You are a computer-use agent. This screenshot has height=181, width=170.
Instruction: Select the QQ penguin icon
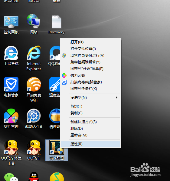click(x=34, y=176)
